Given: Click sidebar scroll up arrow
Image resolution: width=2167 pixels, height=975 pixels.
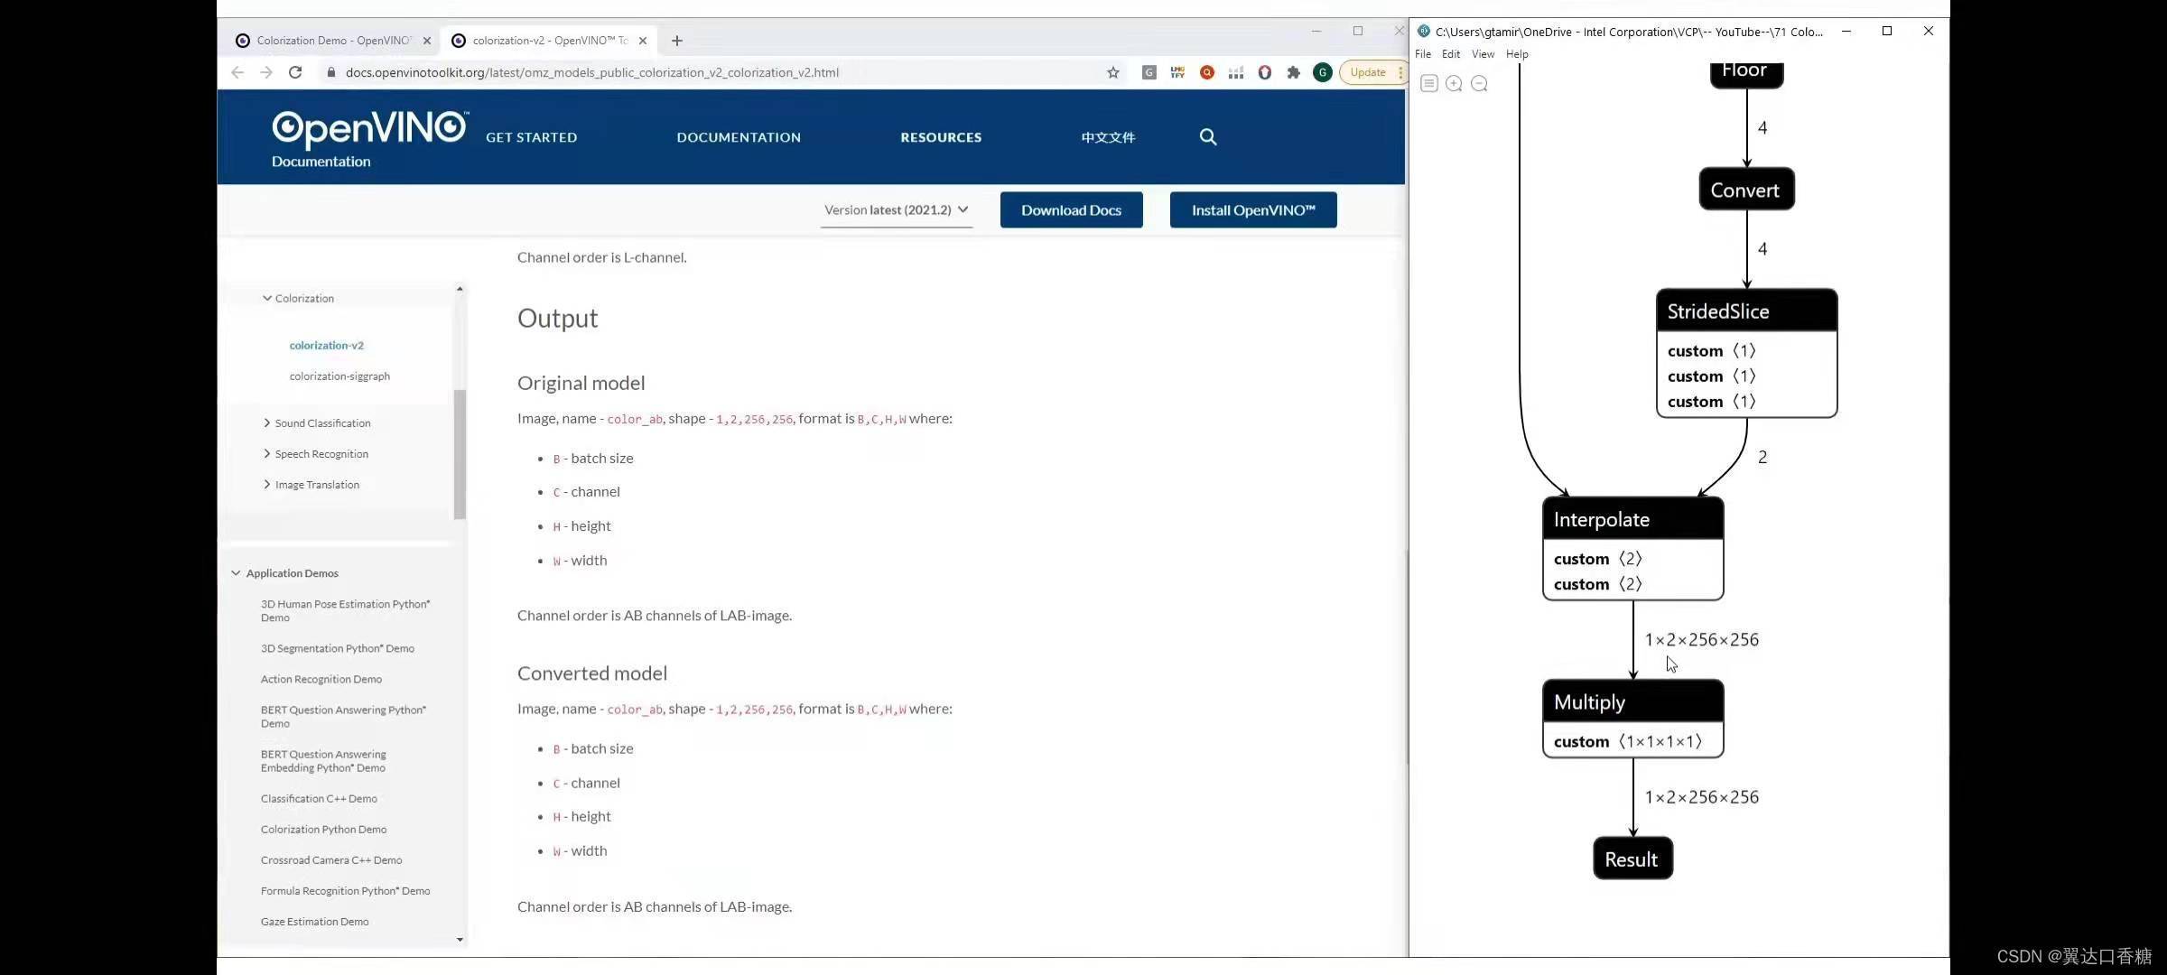Looking at the screenshot, I should click(460, 289).
